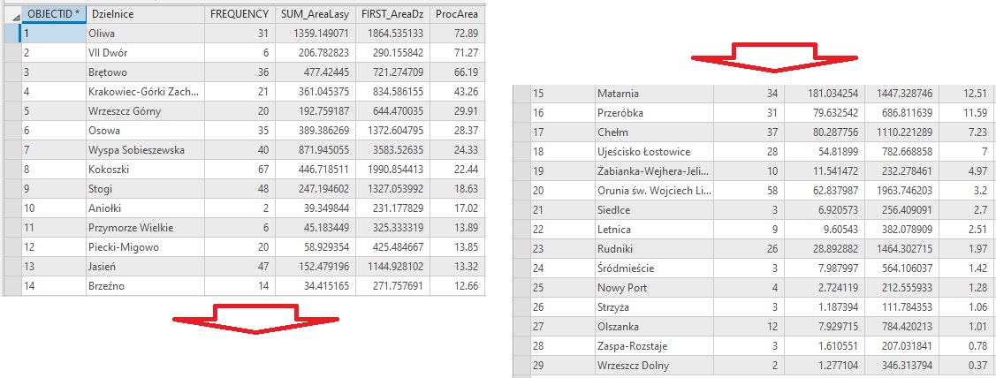Select the Nowy Port district cell
The height and width of the screenshot is (378, 996).
[x=654, y=288]
